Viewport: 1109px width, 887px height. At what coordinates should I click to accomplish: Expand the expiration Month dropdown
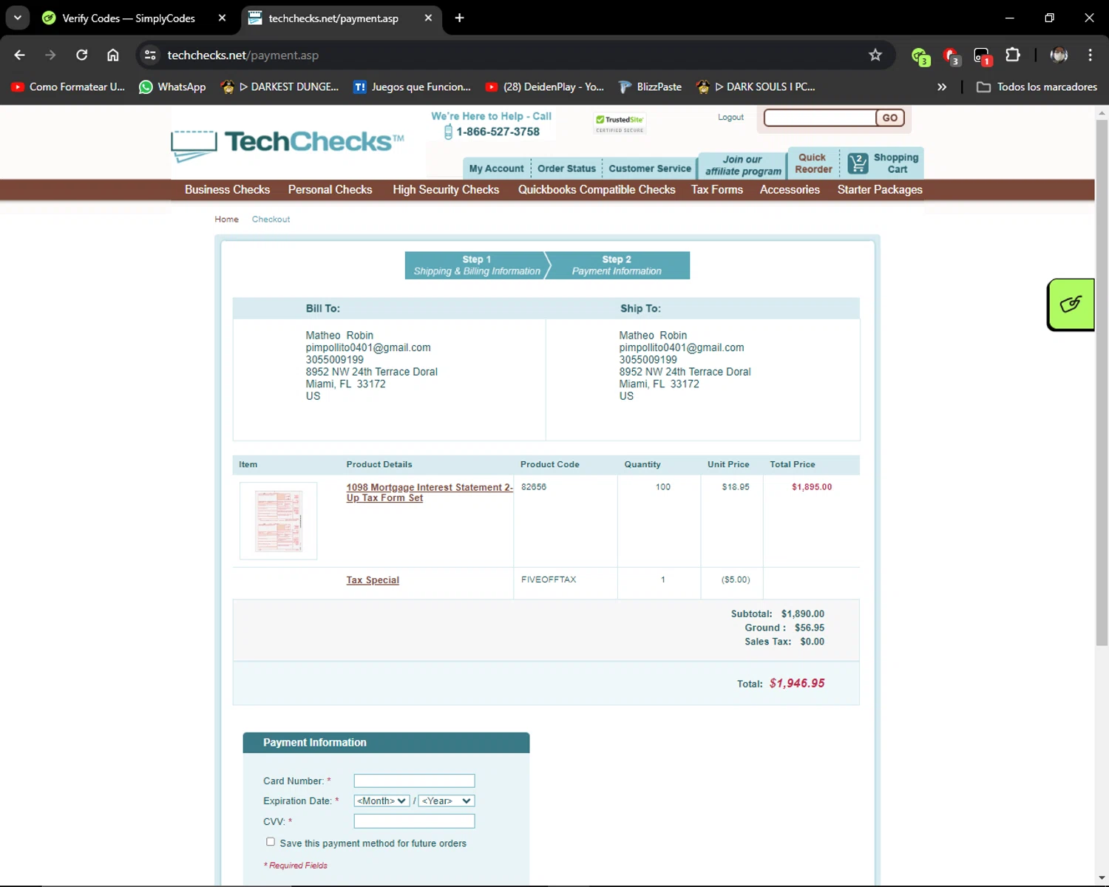tap(381, 801)
